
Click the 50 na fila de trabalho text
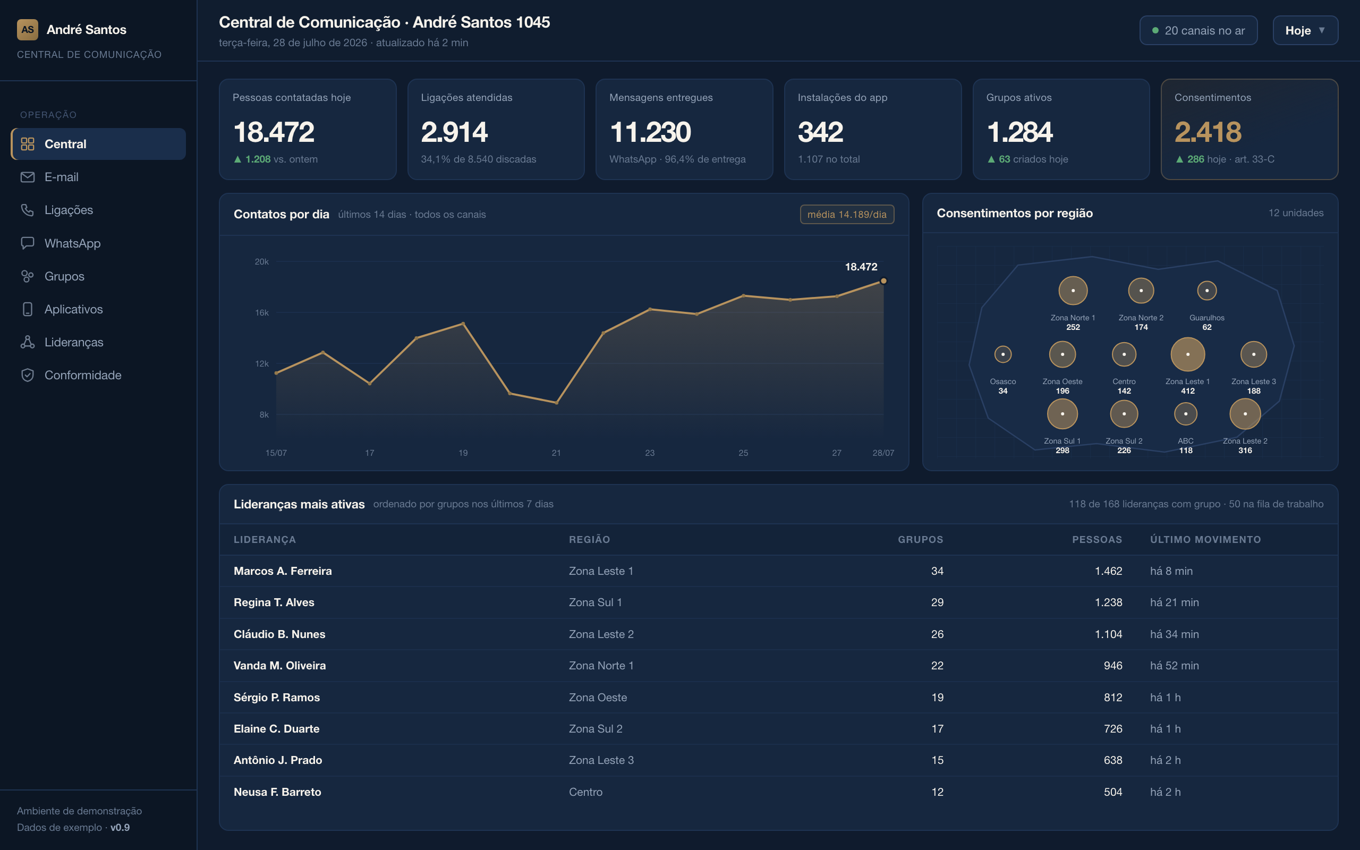1276,504
